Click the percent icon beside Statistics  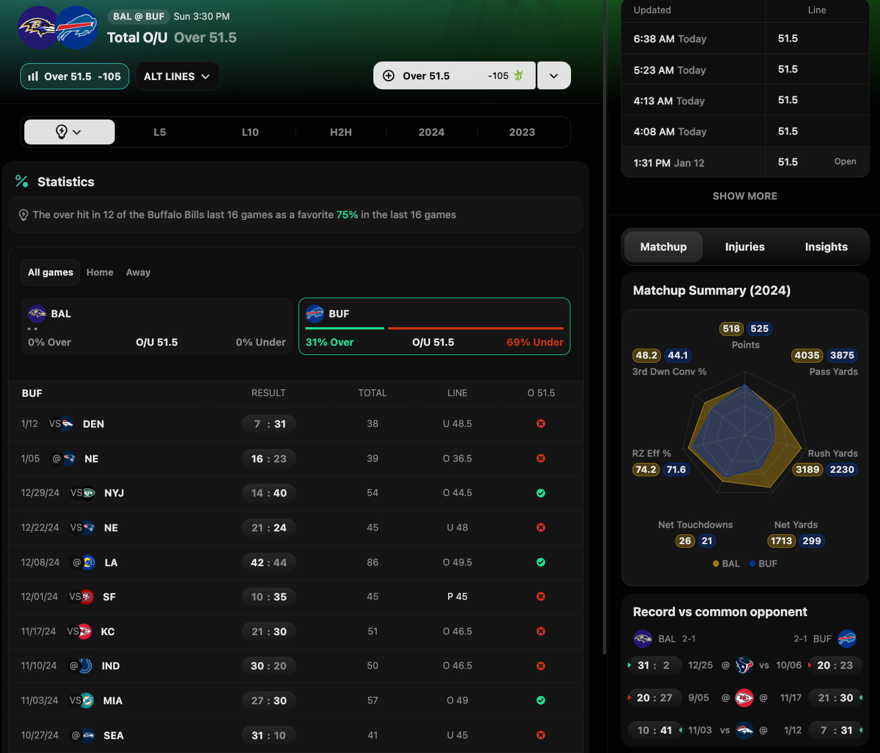tap(21, 182)
